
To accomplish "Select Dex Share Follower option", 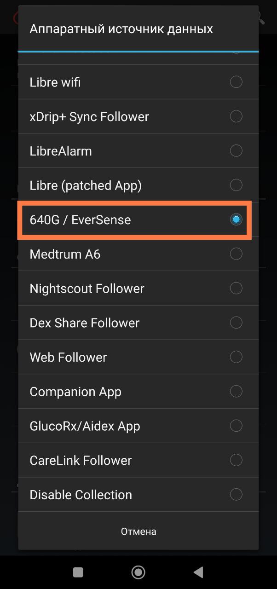I will [x=236, y=323].
